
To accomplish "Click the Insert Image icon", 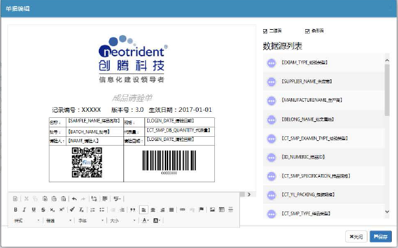I will click(212, 209).
